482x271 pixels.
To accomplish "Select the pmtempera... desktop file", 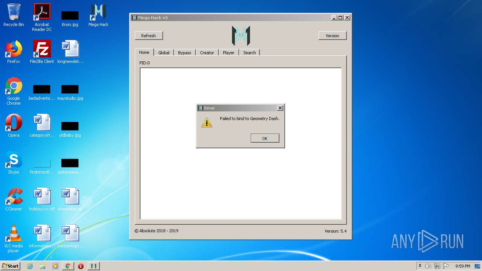I will [70, 166].
